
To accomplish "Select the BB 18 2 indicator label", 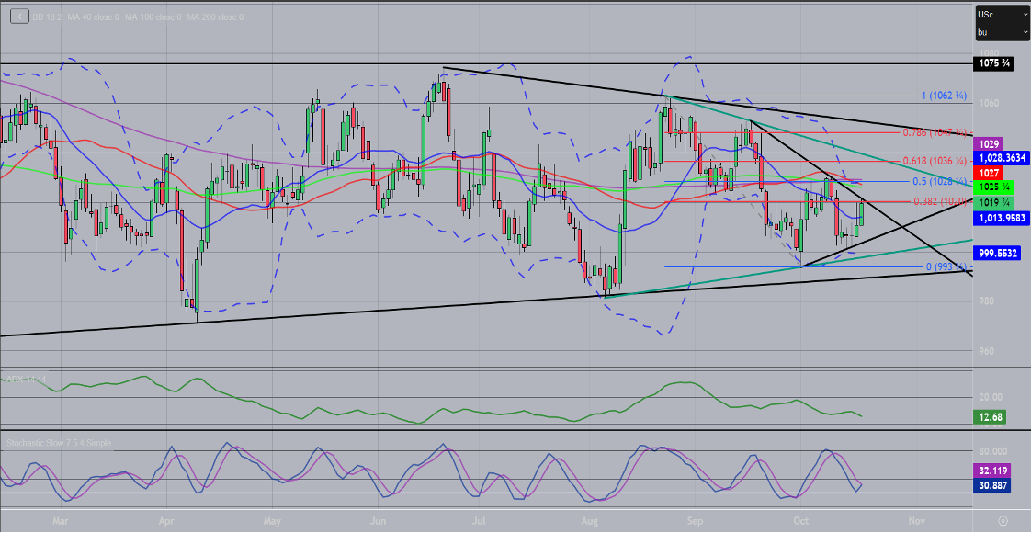I will [x=46, y=15].
